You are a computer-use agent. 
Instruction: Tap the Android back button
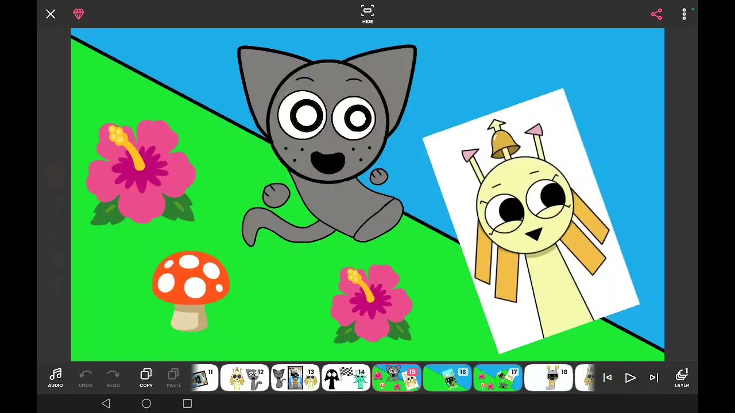pos(106,404)
